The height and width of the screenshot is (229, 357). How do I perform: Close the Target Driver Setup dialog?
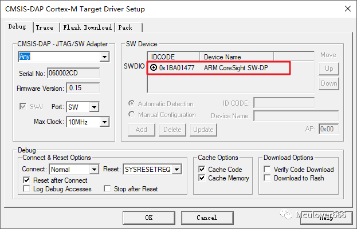[348, 9]
